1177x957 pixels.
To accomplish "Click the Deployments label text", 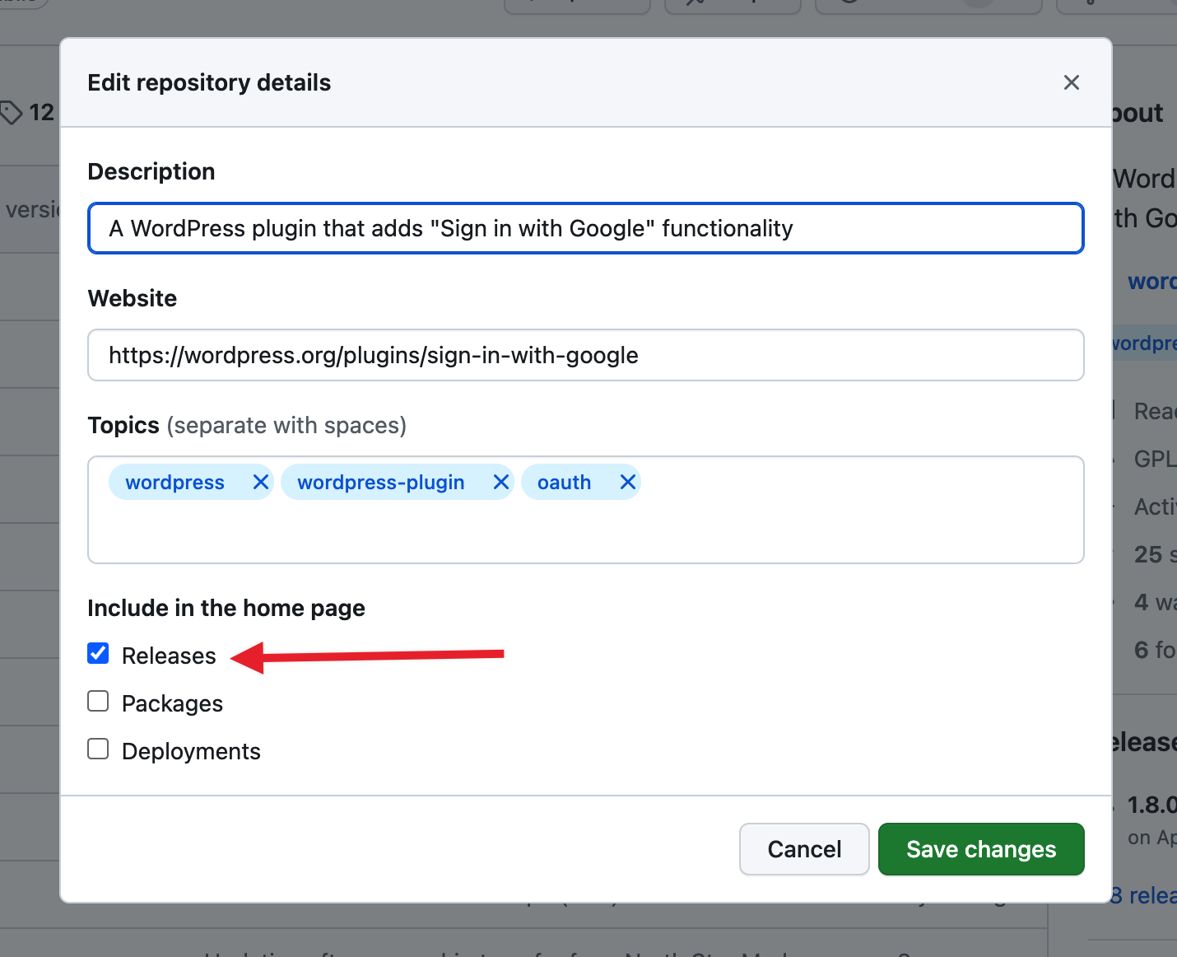I will tap(191, 751).
